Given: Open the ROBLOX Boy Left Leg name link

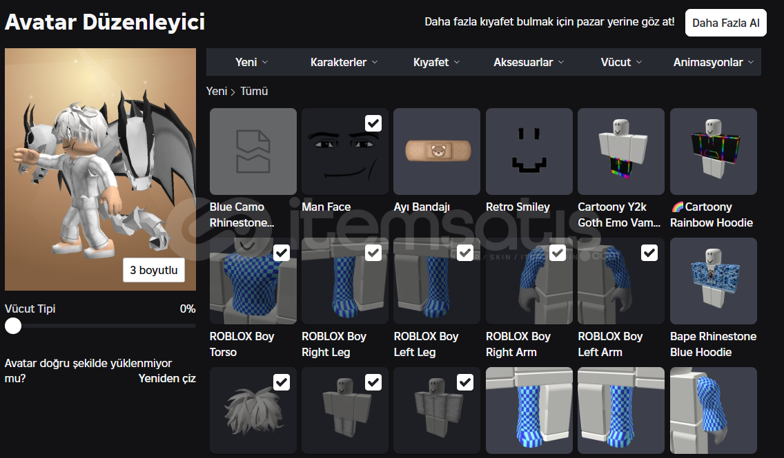Looking at the screenshot, I should click(x=426, y=344).
